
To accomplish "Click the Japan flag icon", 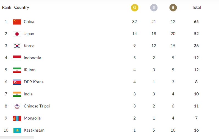I will 17,34.
